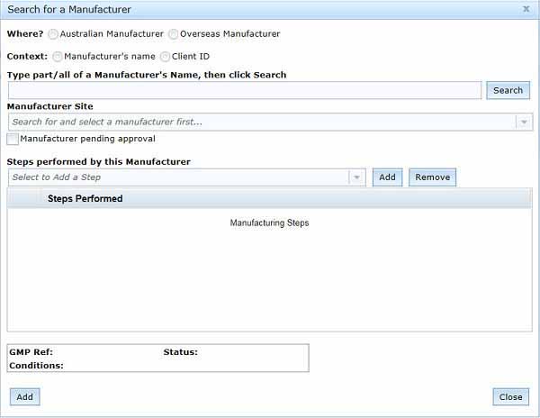540x418 pixels.
Task: Choose the Overseas Manufacturer radio option
Action: [173, 34]
